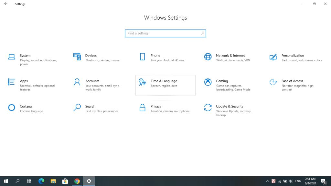Click the Devices heading text
The width and height of the screenshot is (331, 186).
[x=91, y=56]
